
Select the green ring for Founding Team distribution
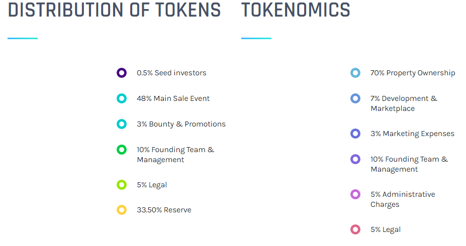(122, 150)
